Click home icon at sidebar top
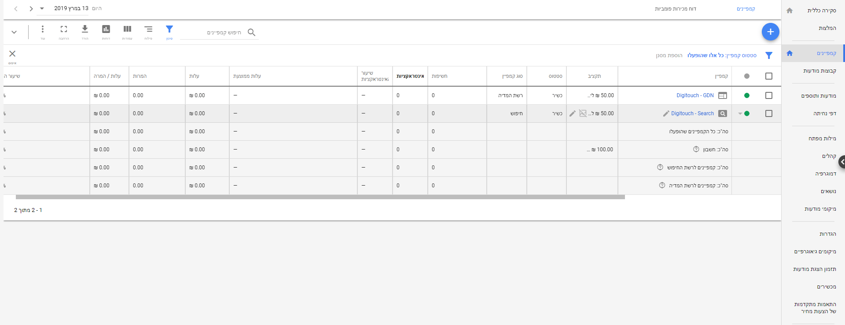The height and width of the screenshot is (325, 845). point(790,11)
